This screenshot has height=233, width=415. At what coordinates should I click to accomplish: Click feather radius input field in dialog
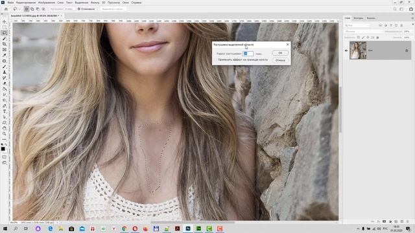tap(248, 54)
